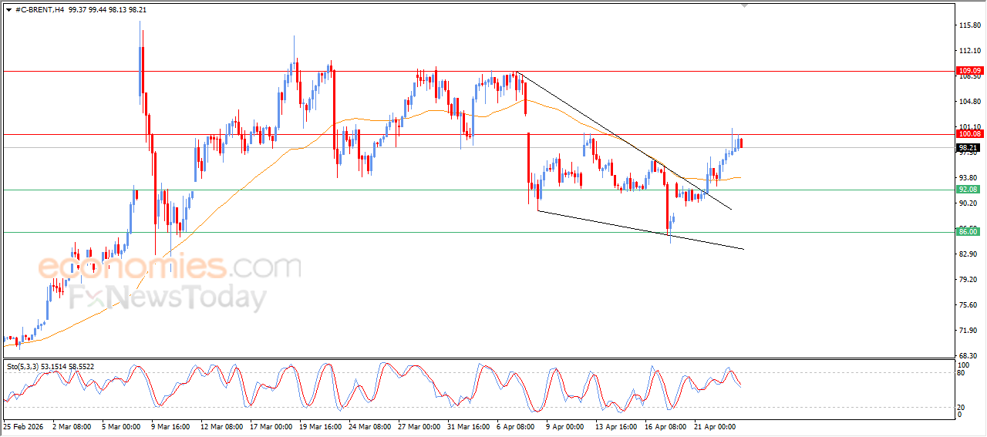Click the 112.10 price axis value
This screenshot has width=987, height=437.
[x=968, y=51]
